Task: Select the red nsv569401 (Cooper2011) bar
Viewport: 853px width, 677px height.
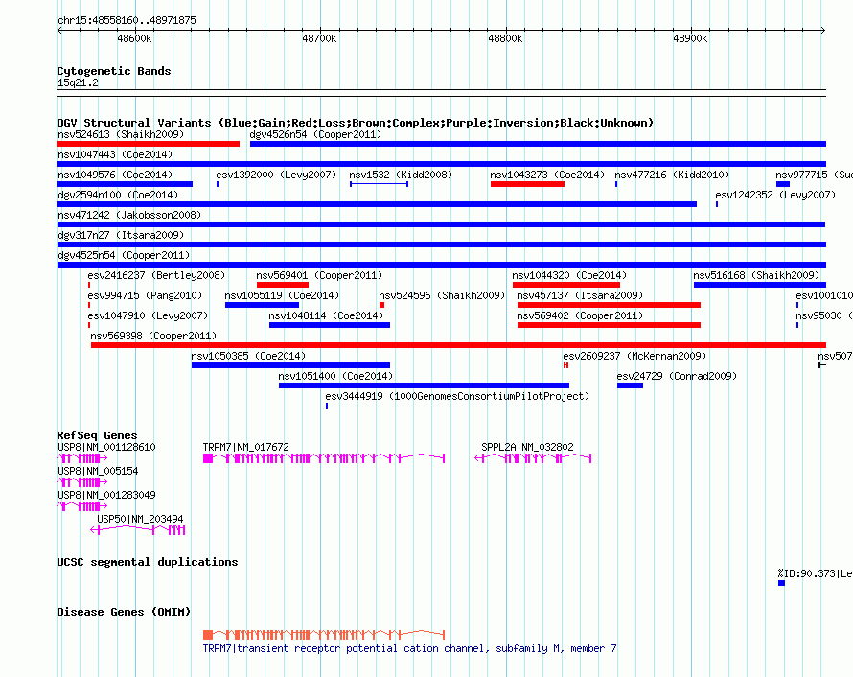Action: tap(283, 285)
